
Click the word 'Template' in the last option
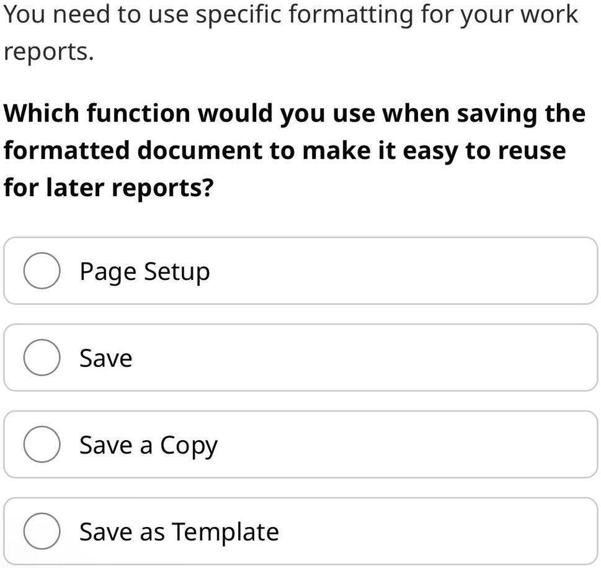(x=225, y=533)
